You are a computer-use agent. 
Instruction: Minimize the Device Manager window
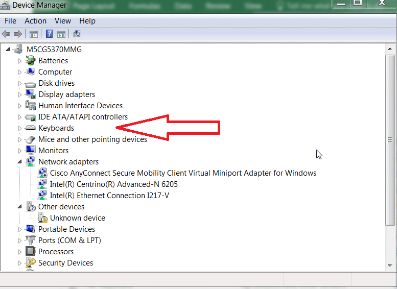(341, 3)
